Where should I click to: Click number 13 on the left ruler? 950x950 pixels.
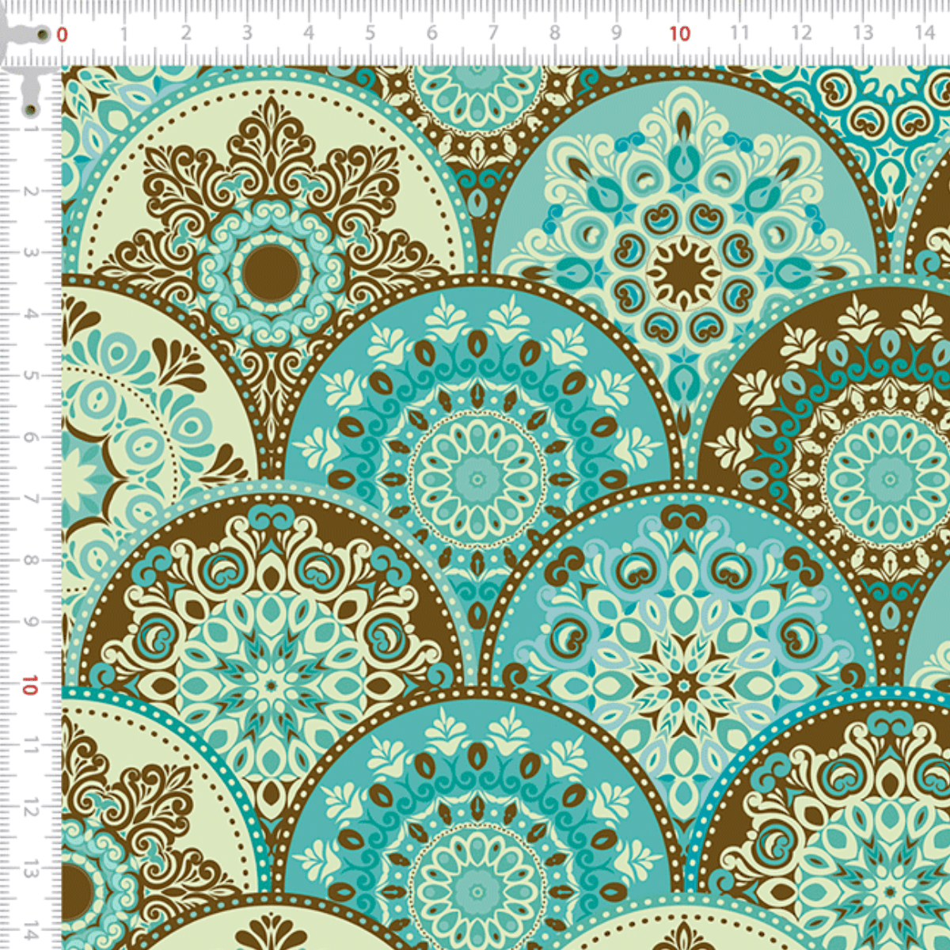pos(30,871)
